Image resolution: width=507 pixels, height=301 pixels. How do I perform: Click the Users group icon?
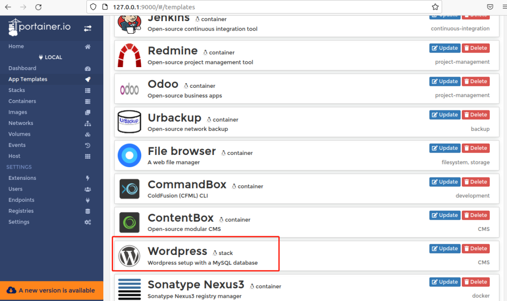tap(88, 189)
